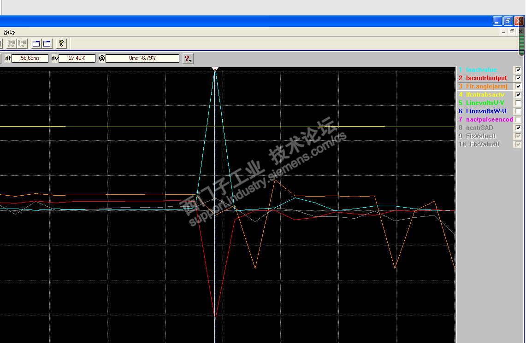This screenshot has width=526, height=343.
Task: Click the first greyed signal transfer icon
Action: coord(12,44)
